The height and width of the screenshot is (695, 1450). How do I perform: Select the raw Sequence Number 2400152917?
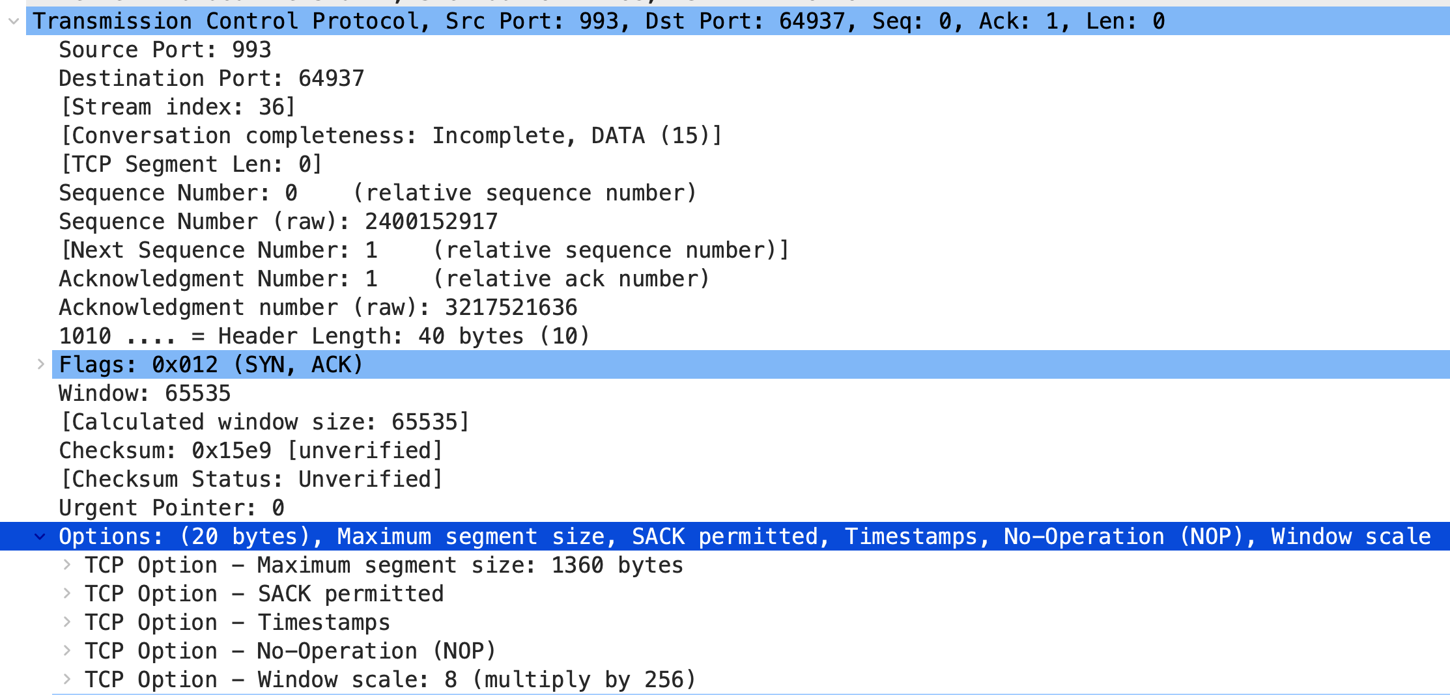278,221
